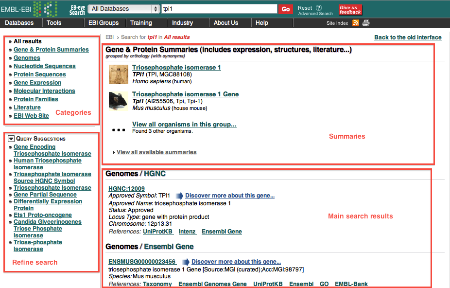Open the RSS feed icon
This screenshot has width=450, height=288.
point(356,23)
